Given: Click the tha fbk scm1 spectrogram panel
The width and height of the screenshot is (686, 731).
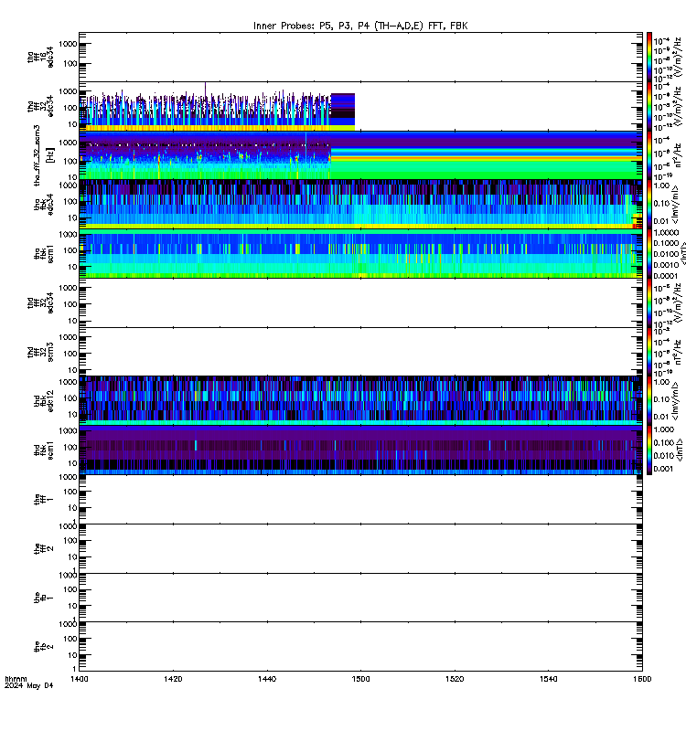Looking at the screenshot, I should click(x=360, y=254).
